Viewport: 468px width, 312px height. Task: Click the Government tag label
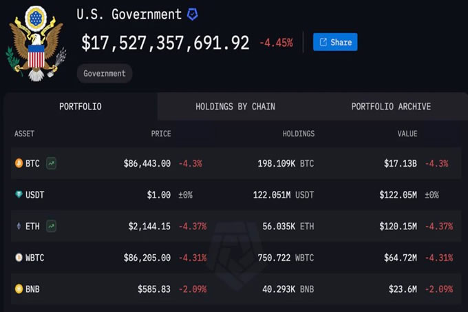click(105, 73)
